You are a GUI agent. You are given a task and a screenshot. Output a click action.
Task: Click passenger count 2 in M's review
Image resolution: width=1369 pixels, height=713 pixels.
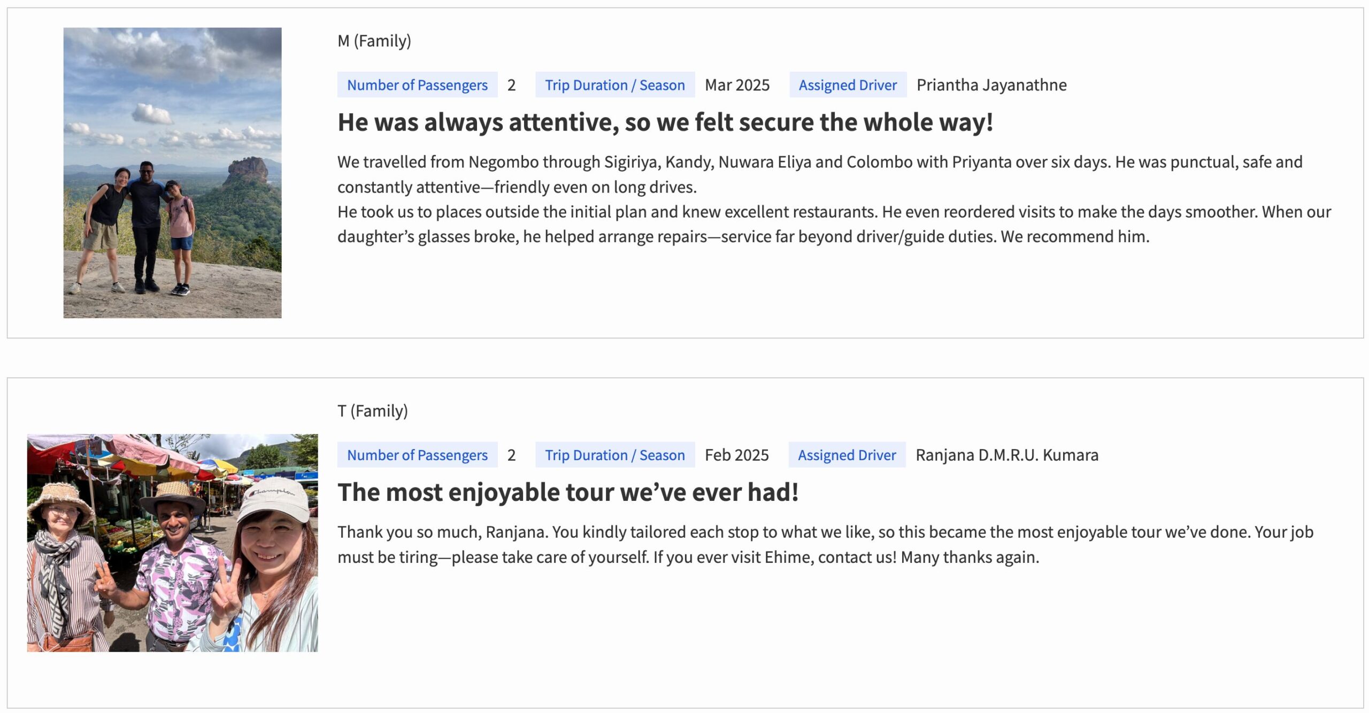511,85
